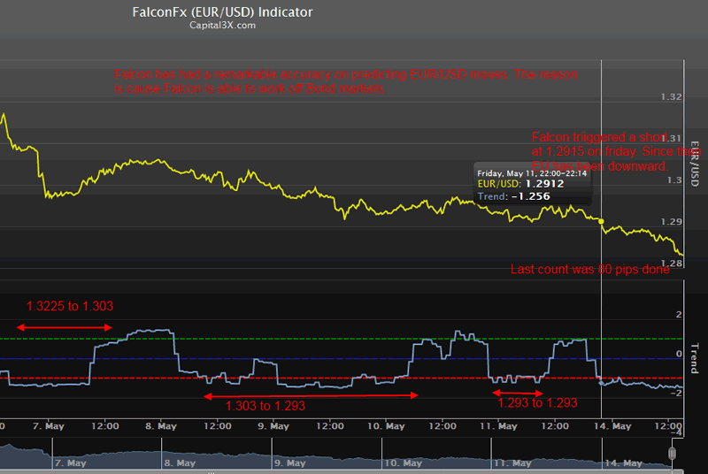Jump to 11. May in the navigator
The image size is (708, 474).
click(513, 463)
